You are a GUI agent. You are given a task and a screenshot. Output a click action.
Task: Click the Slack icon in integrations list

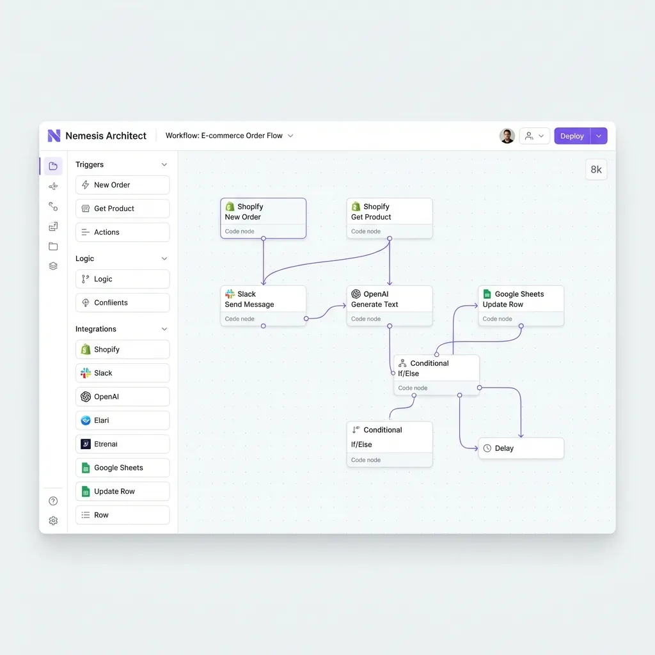tap(86, 373)
